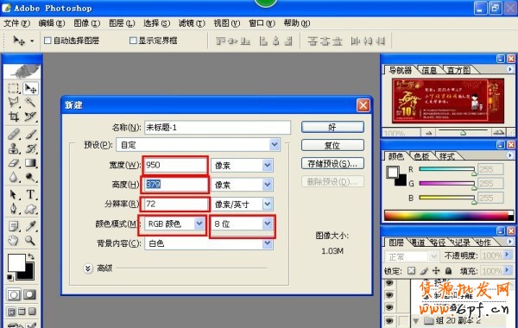Open the 滤镜 menu
This screenshot has width=518, height=328.
(192, 23)
